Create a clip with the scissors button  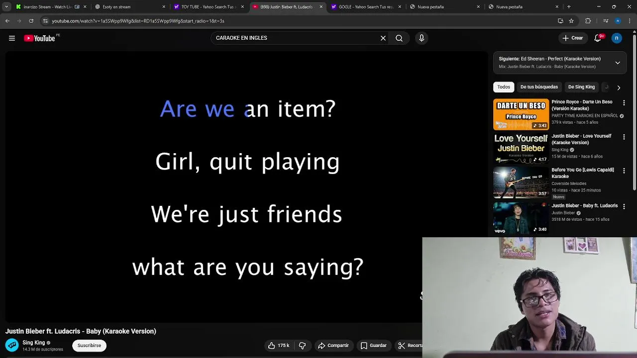(x=409, y=346)
